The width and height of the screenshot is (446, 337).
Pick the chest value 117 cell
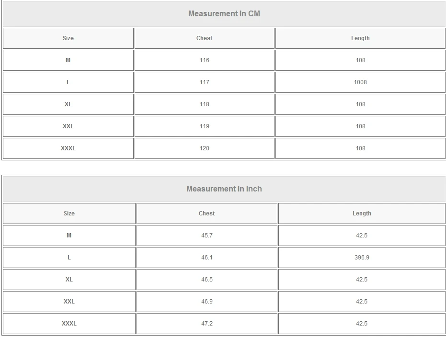pos(204,82)
